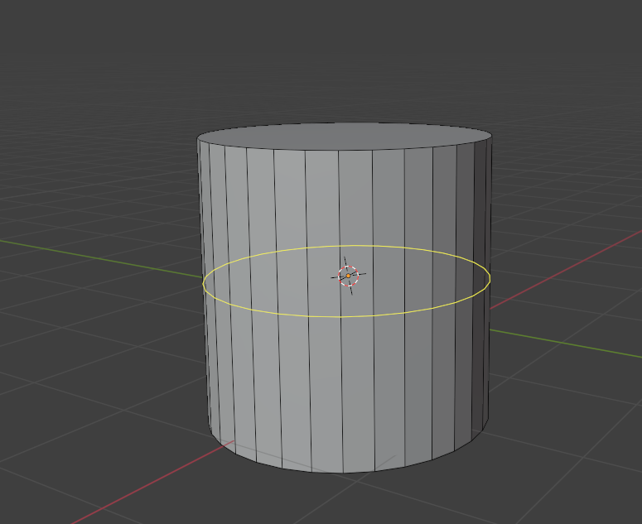This screenshot has width=642, height=524.
Task: Select the vertical edge just right of 3D cursor
Action: 373,311
